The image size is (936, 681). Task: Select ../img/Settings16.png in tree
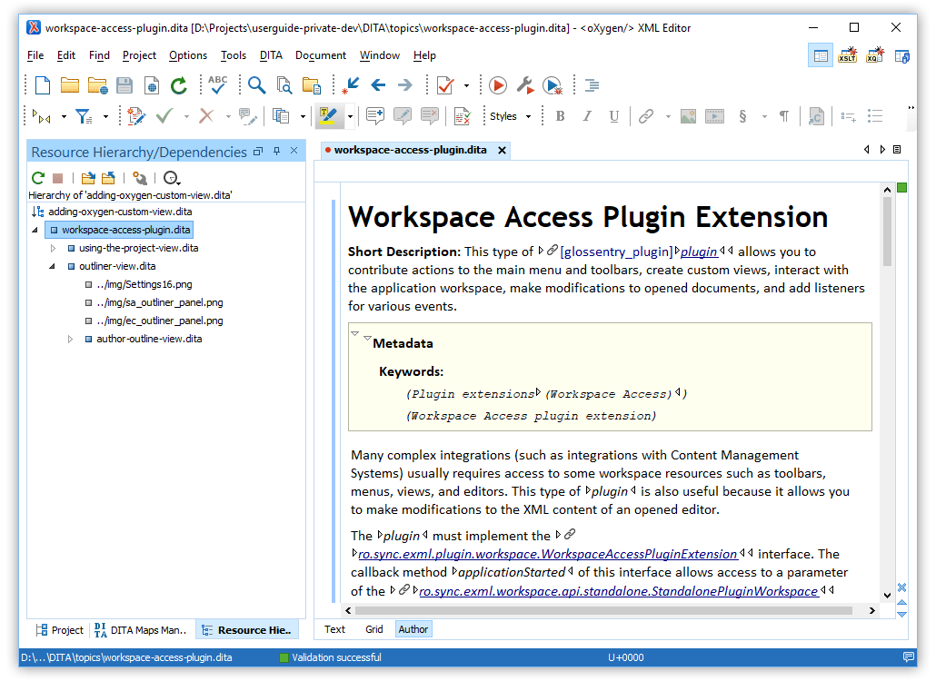[x=144, y=284]
